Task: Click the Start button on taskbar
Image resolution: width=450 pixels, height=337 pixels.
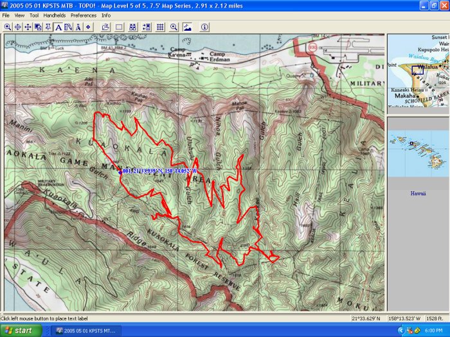Action: (21, 331)
